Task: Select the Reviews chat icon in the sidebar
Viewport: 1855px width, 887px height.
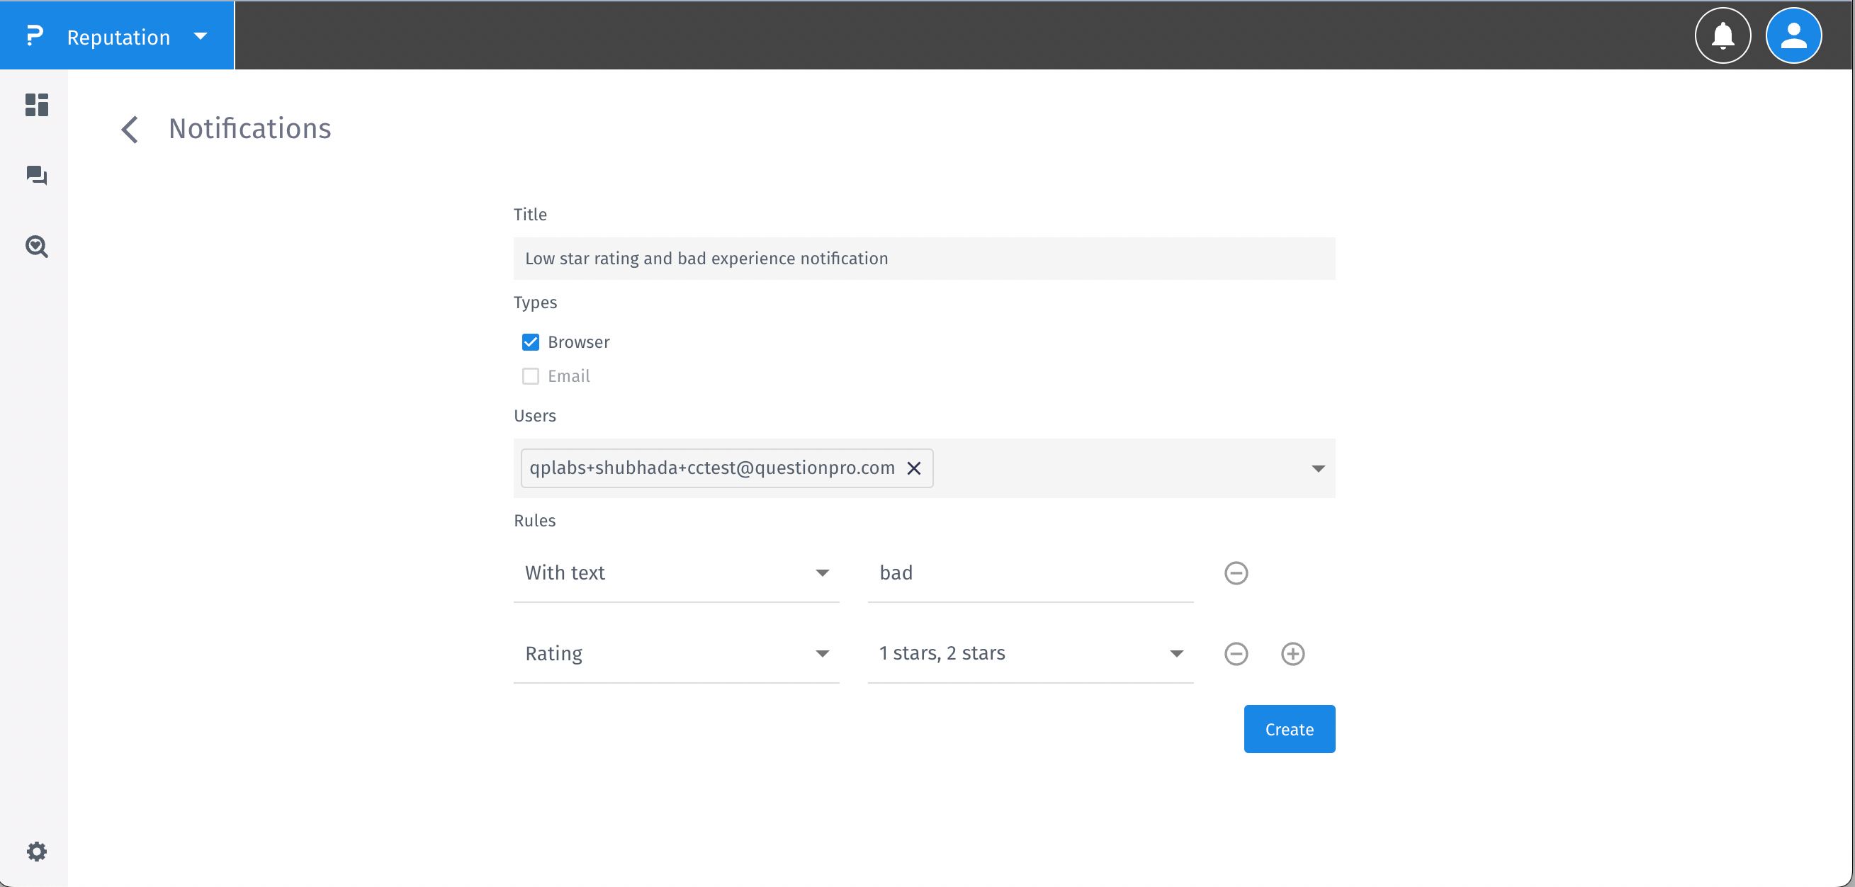Action: (x=36, y=176)
